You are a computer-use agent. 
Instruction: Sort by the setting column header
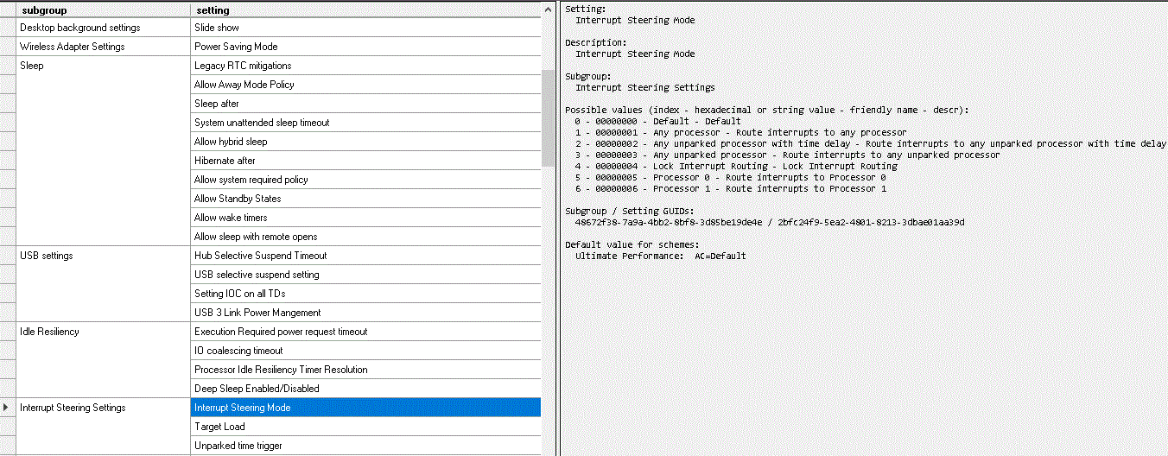365,9
